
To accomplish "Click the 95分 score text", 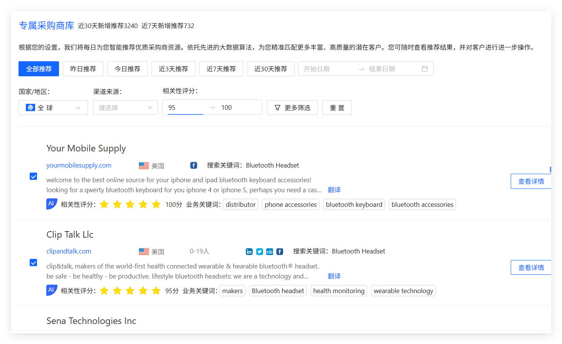I will pyautogui.click(x=172, y=291).
